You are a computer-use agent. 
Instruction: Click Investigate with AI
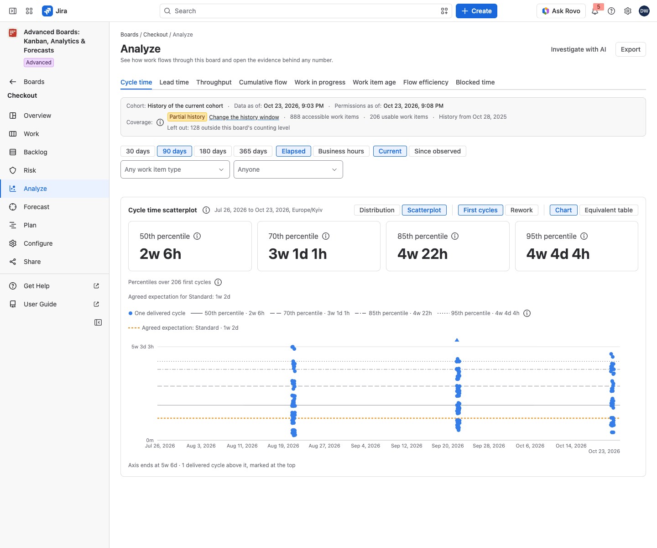[579, 49]
